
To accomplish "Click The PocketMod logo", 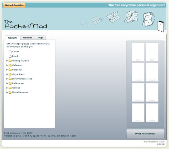I will [26, 24].
